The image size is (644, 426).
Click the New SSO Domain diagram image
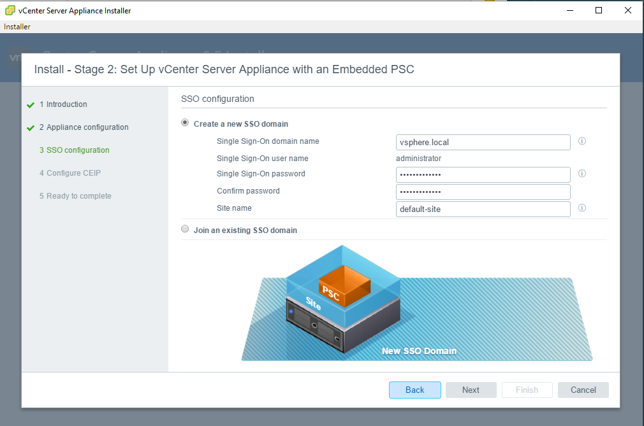(416, 303)
